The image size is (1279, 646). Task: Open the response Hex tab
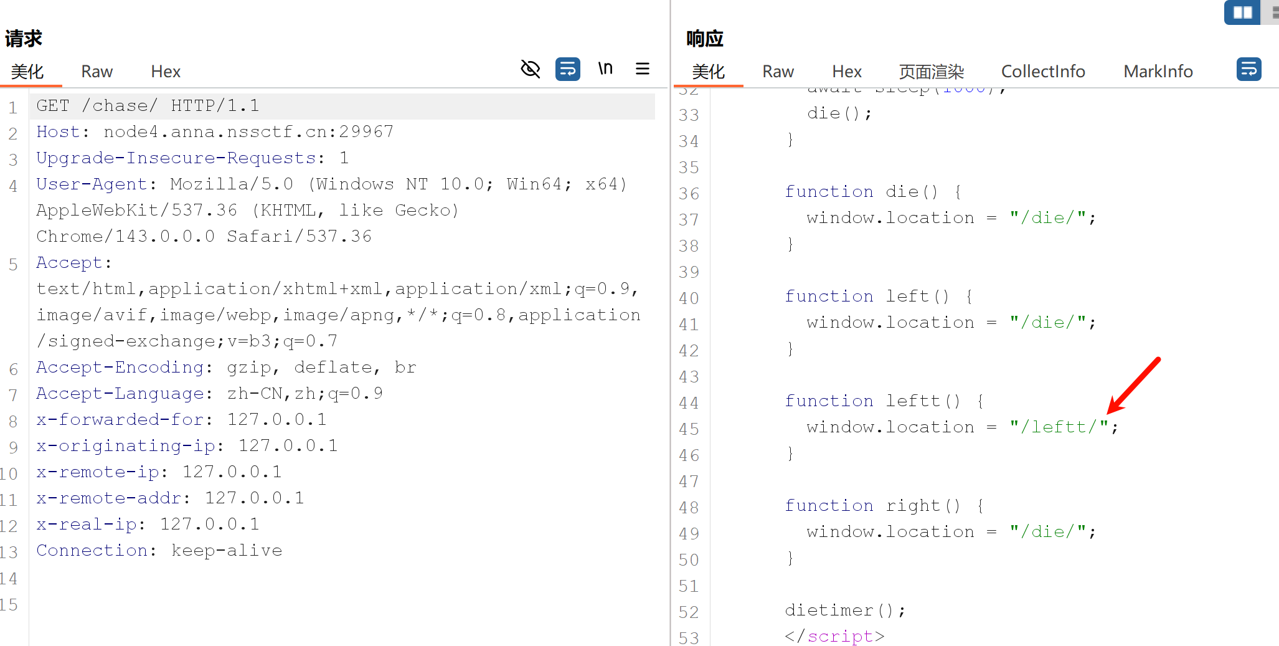pyautogui.click(x=847, y=72)
